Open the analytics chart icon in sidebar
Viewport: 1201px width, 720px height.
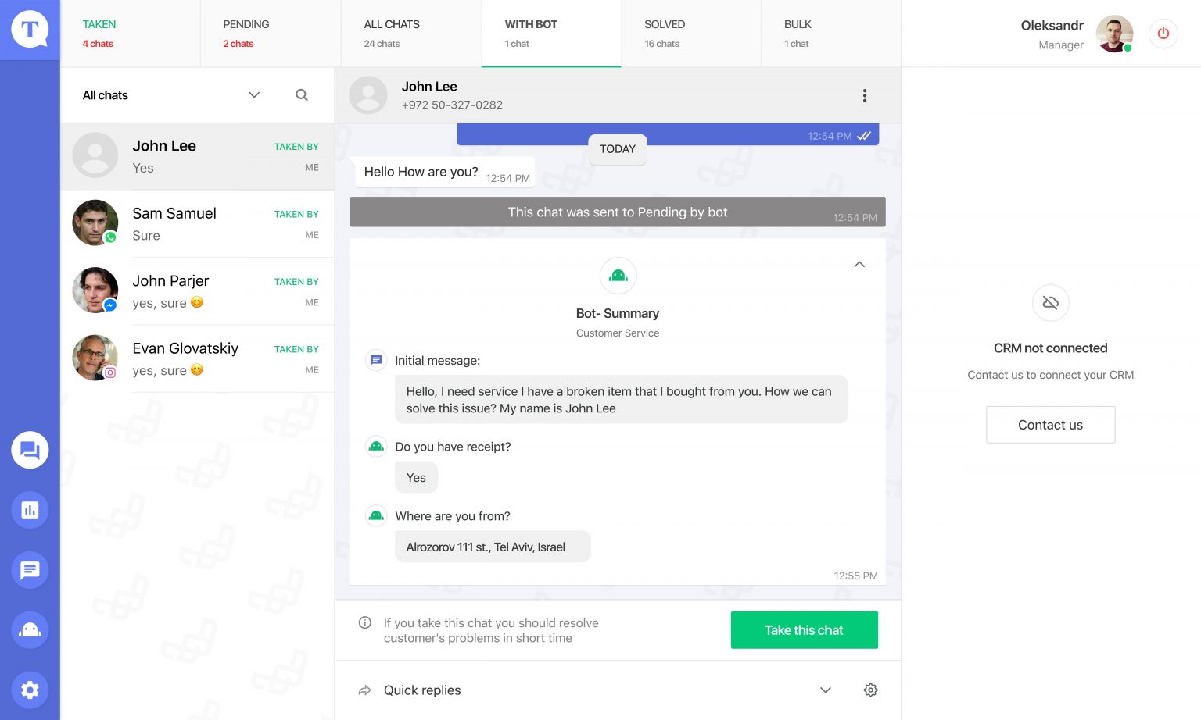click(x=30, y=510)
